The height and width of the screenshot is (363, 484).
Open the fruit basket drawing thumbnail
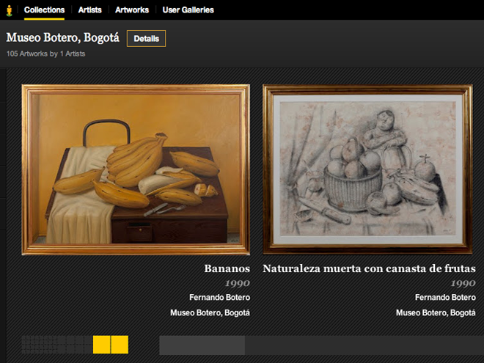367,169
